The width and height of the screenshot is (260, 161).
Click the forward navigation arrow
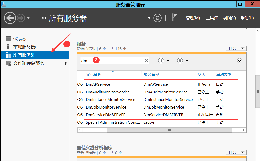[x=21, y=18]
